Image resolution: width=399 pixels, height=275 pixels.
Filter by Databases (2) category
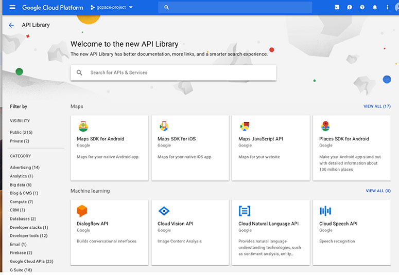(x=23, y=218)
